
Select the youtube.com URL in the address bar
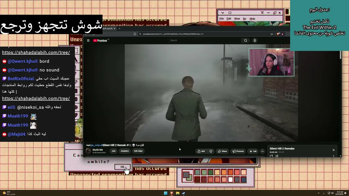coord(173,34)
